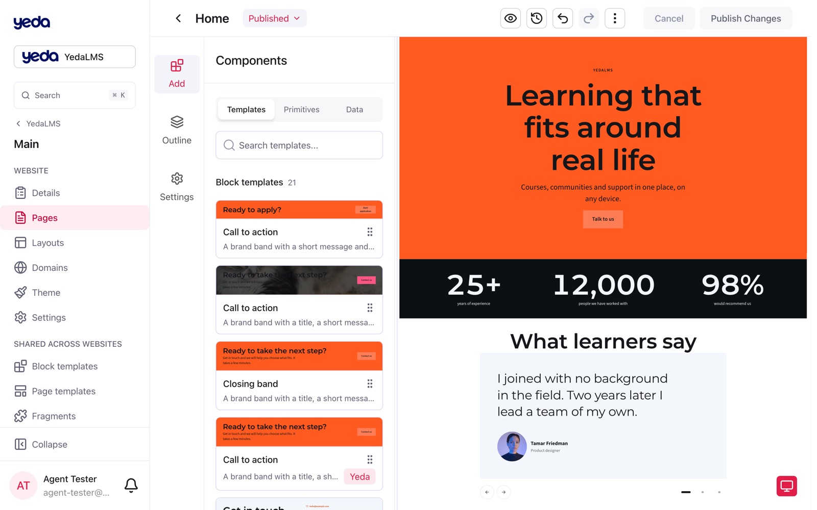Click drag handle on Yeda-tagged Call to action

370,460
